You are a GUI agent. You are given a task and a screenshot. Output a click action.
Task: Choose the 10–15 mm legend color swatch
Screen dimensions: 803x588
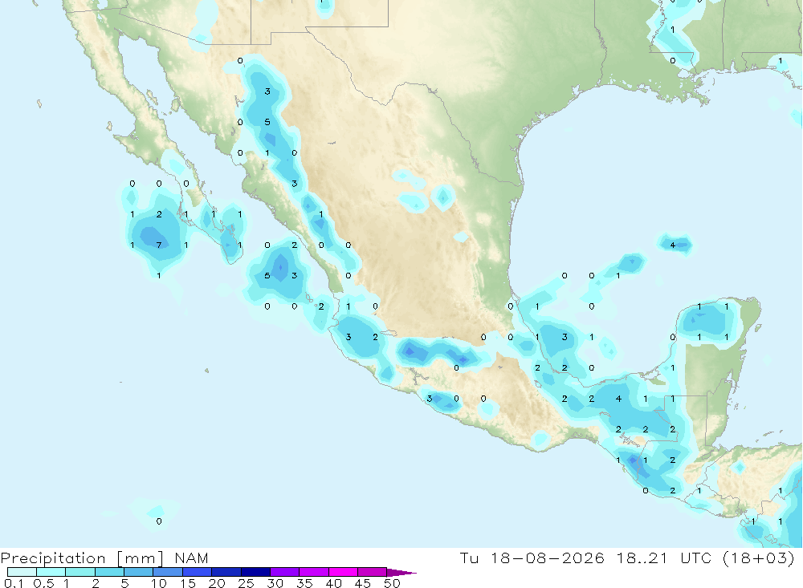168,572
